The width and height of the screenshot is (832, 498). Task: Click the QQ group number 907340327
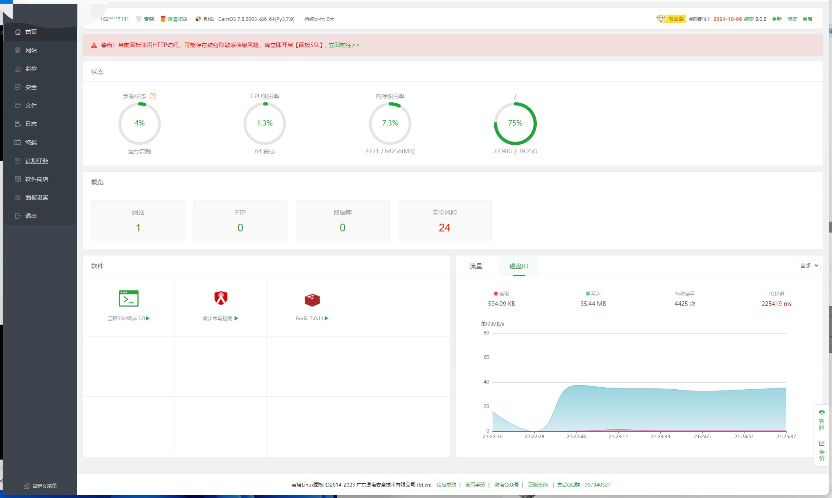597,485
